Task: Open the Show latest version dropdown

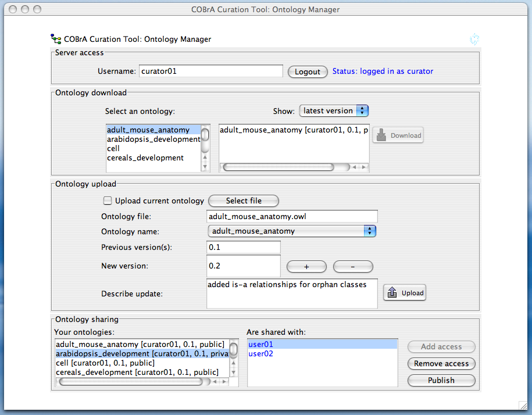Action: click(334, 111)
